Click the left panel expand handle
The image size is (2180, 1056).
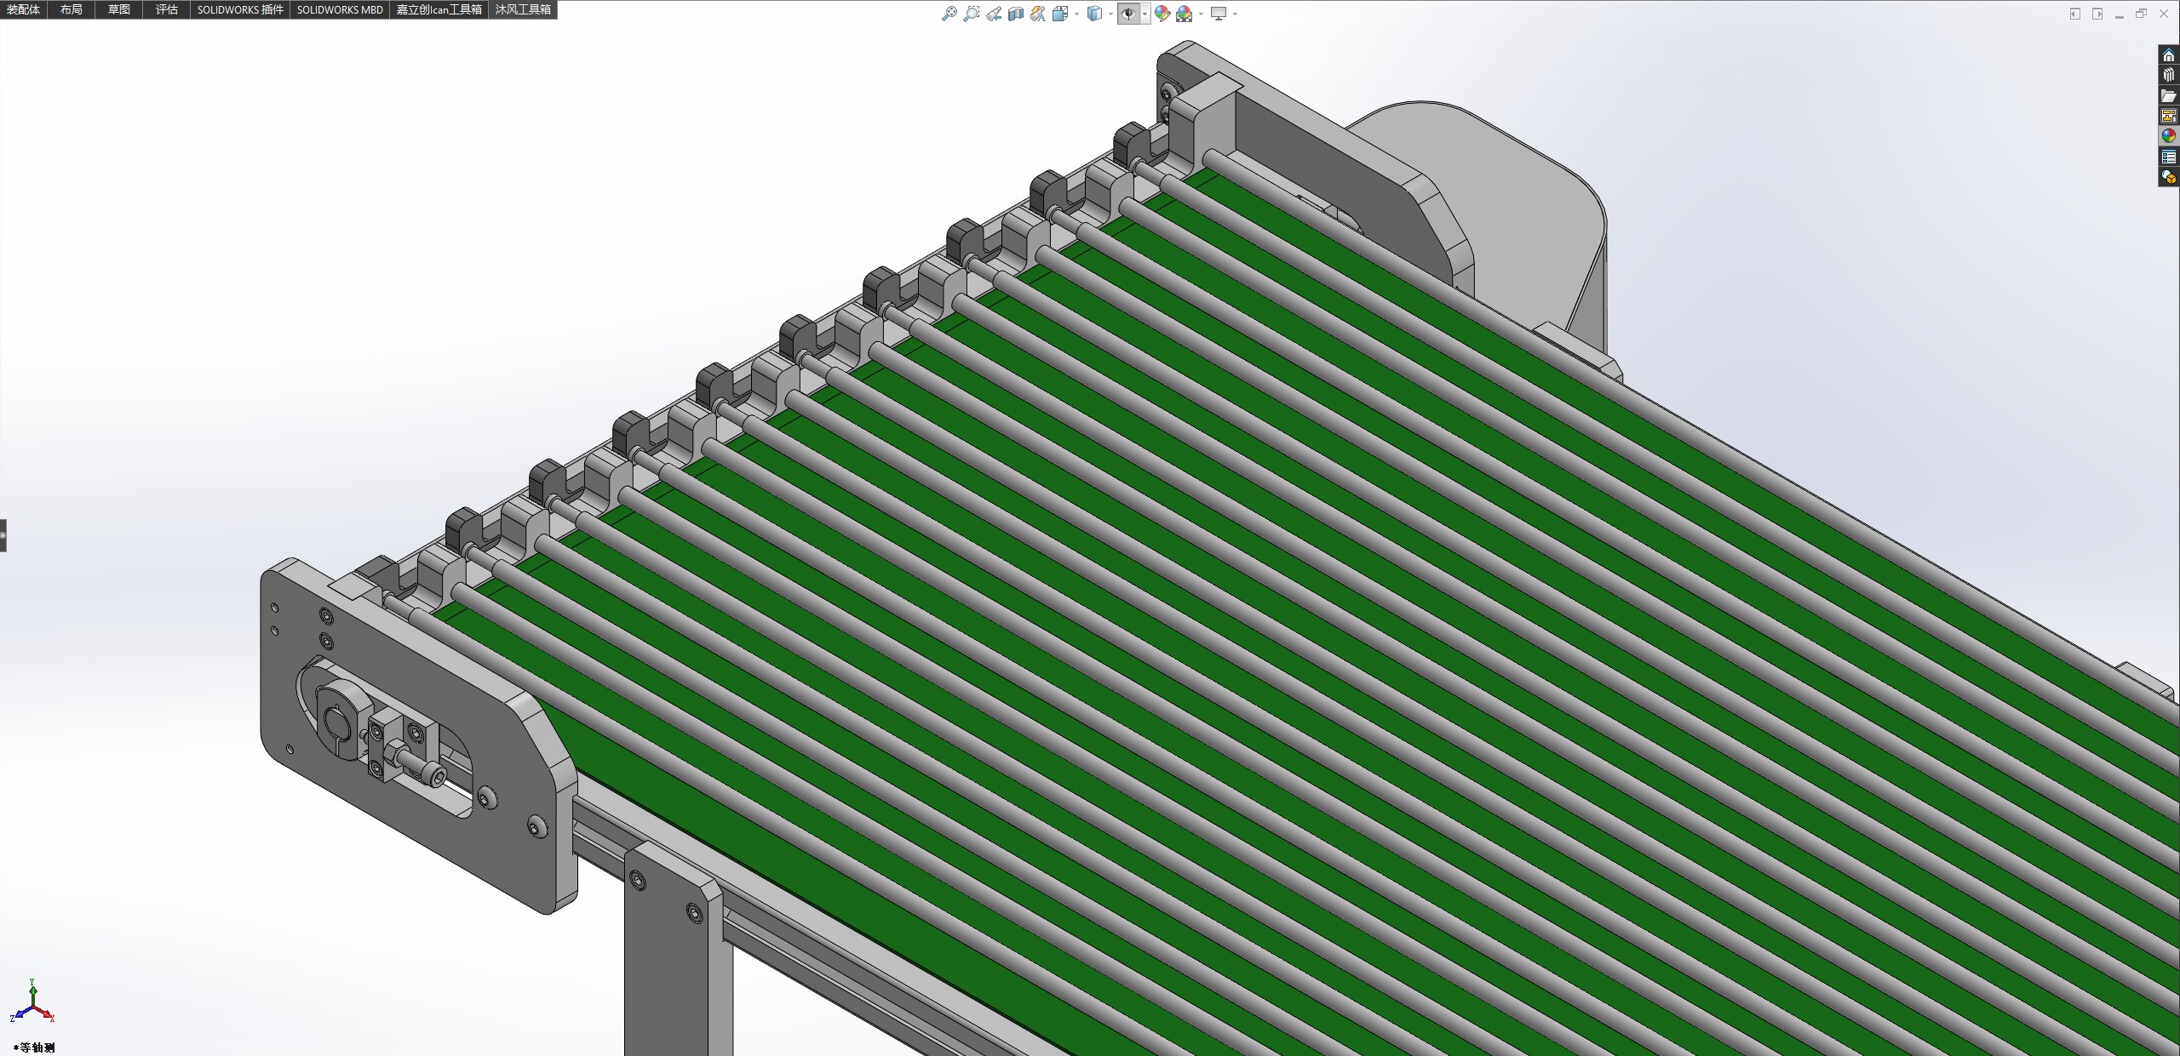[3, 535]
